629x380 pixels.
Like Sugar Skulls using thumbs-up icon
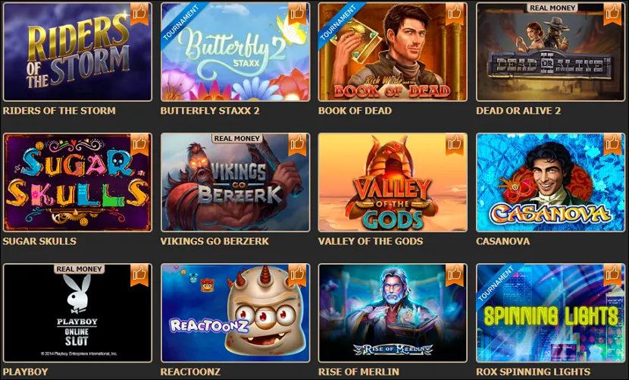pos(139,145)
